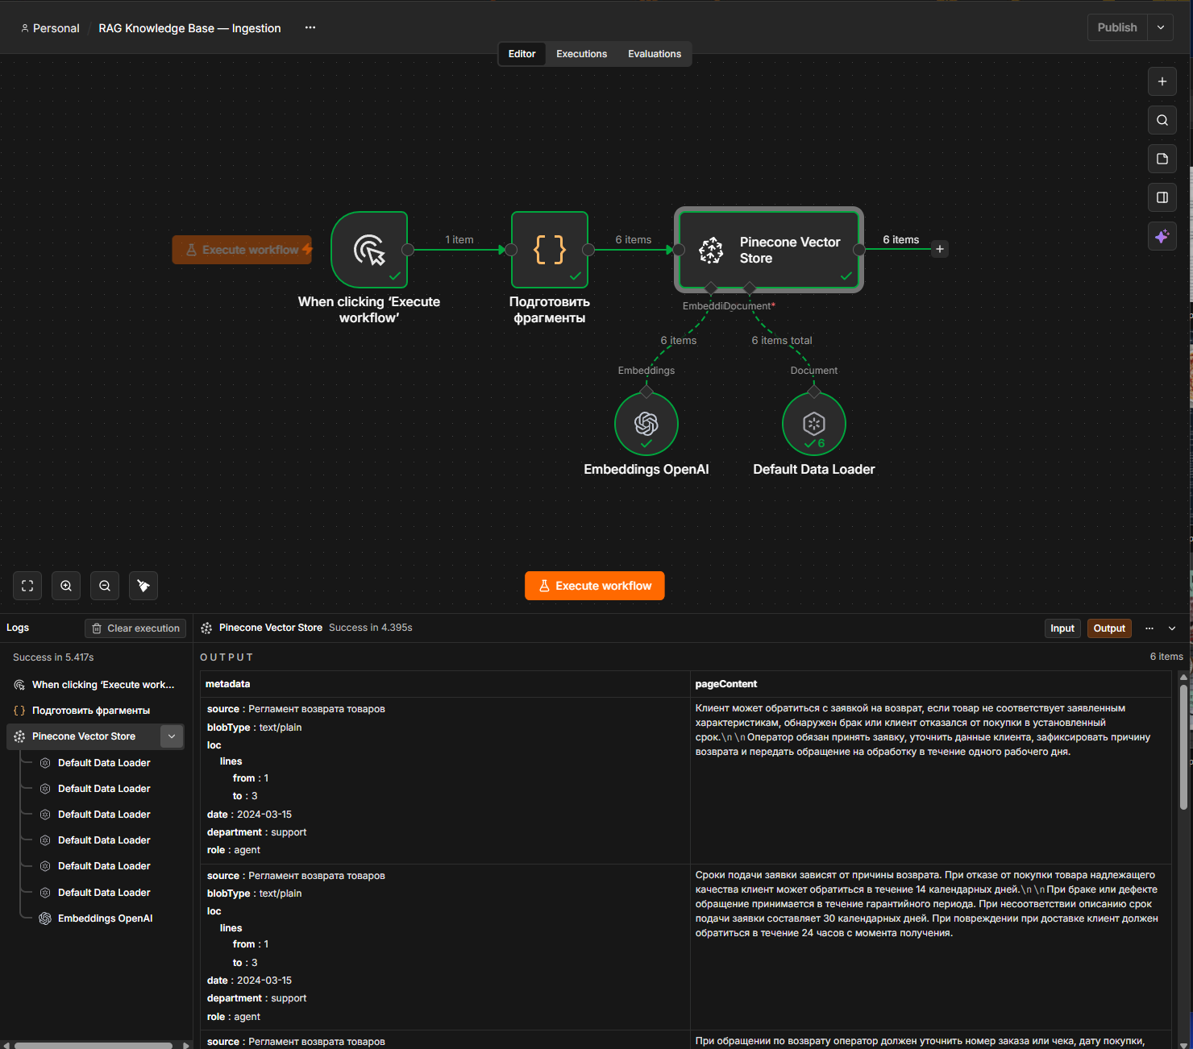Zoom out of the canvas
Viewport: 1193px width, 1049px height.
point(105,586)
